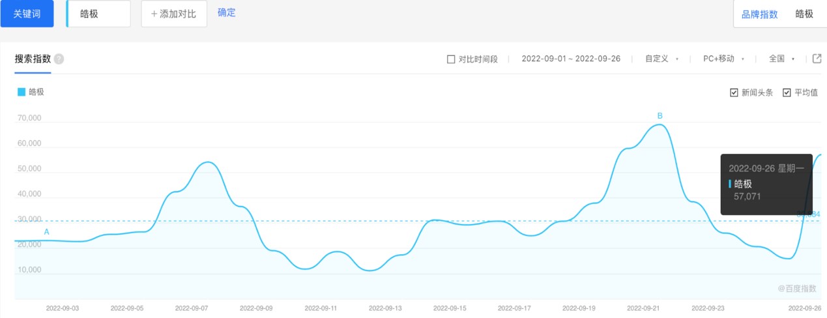This screenshot has width=827, height=318.
Task: Uncheck the 平均值 checkbox
Action: tap(787, 93)
